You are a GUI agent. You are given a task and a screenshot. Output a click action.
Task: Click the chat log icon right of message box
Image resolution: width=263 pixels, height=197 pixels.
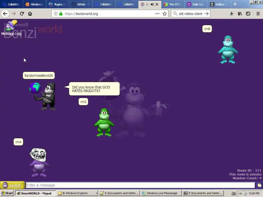259,185
